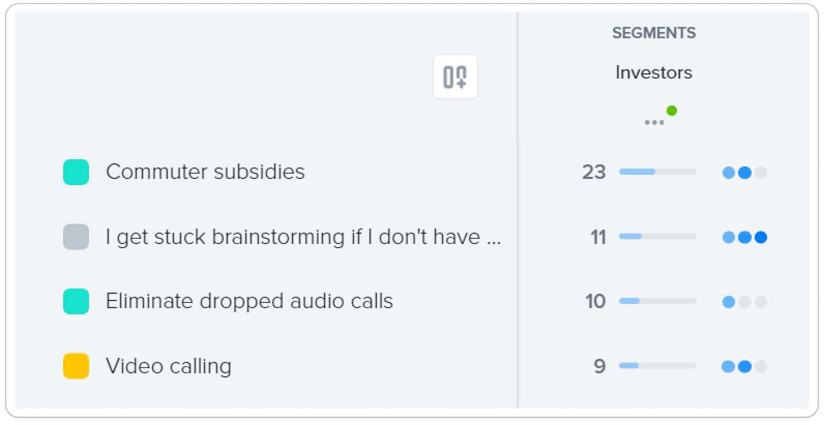Click importance dots for Video calling
This screenshot has height=425, width=824.
(744, 367)
